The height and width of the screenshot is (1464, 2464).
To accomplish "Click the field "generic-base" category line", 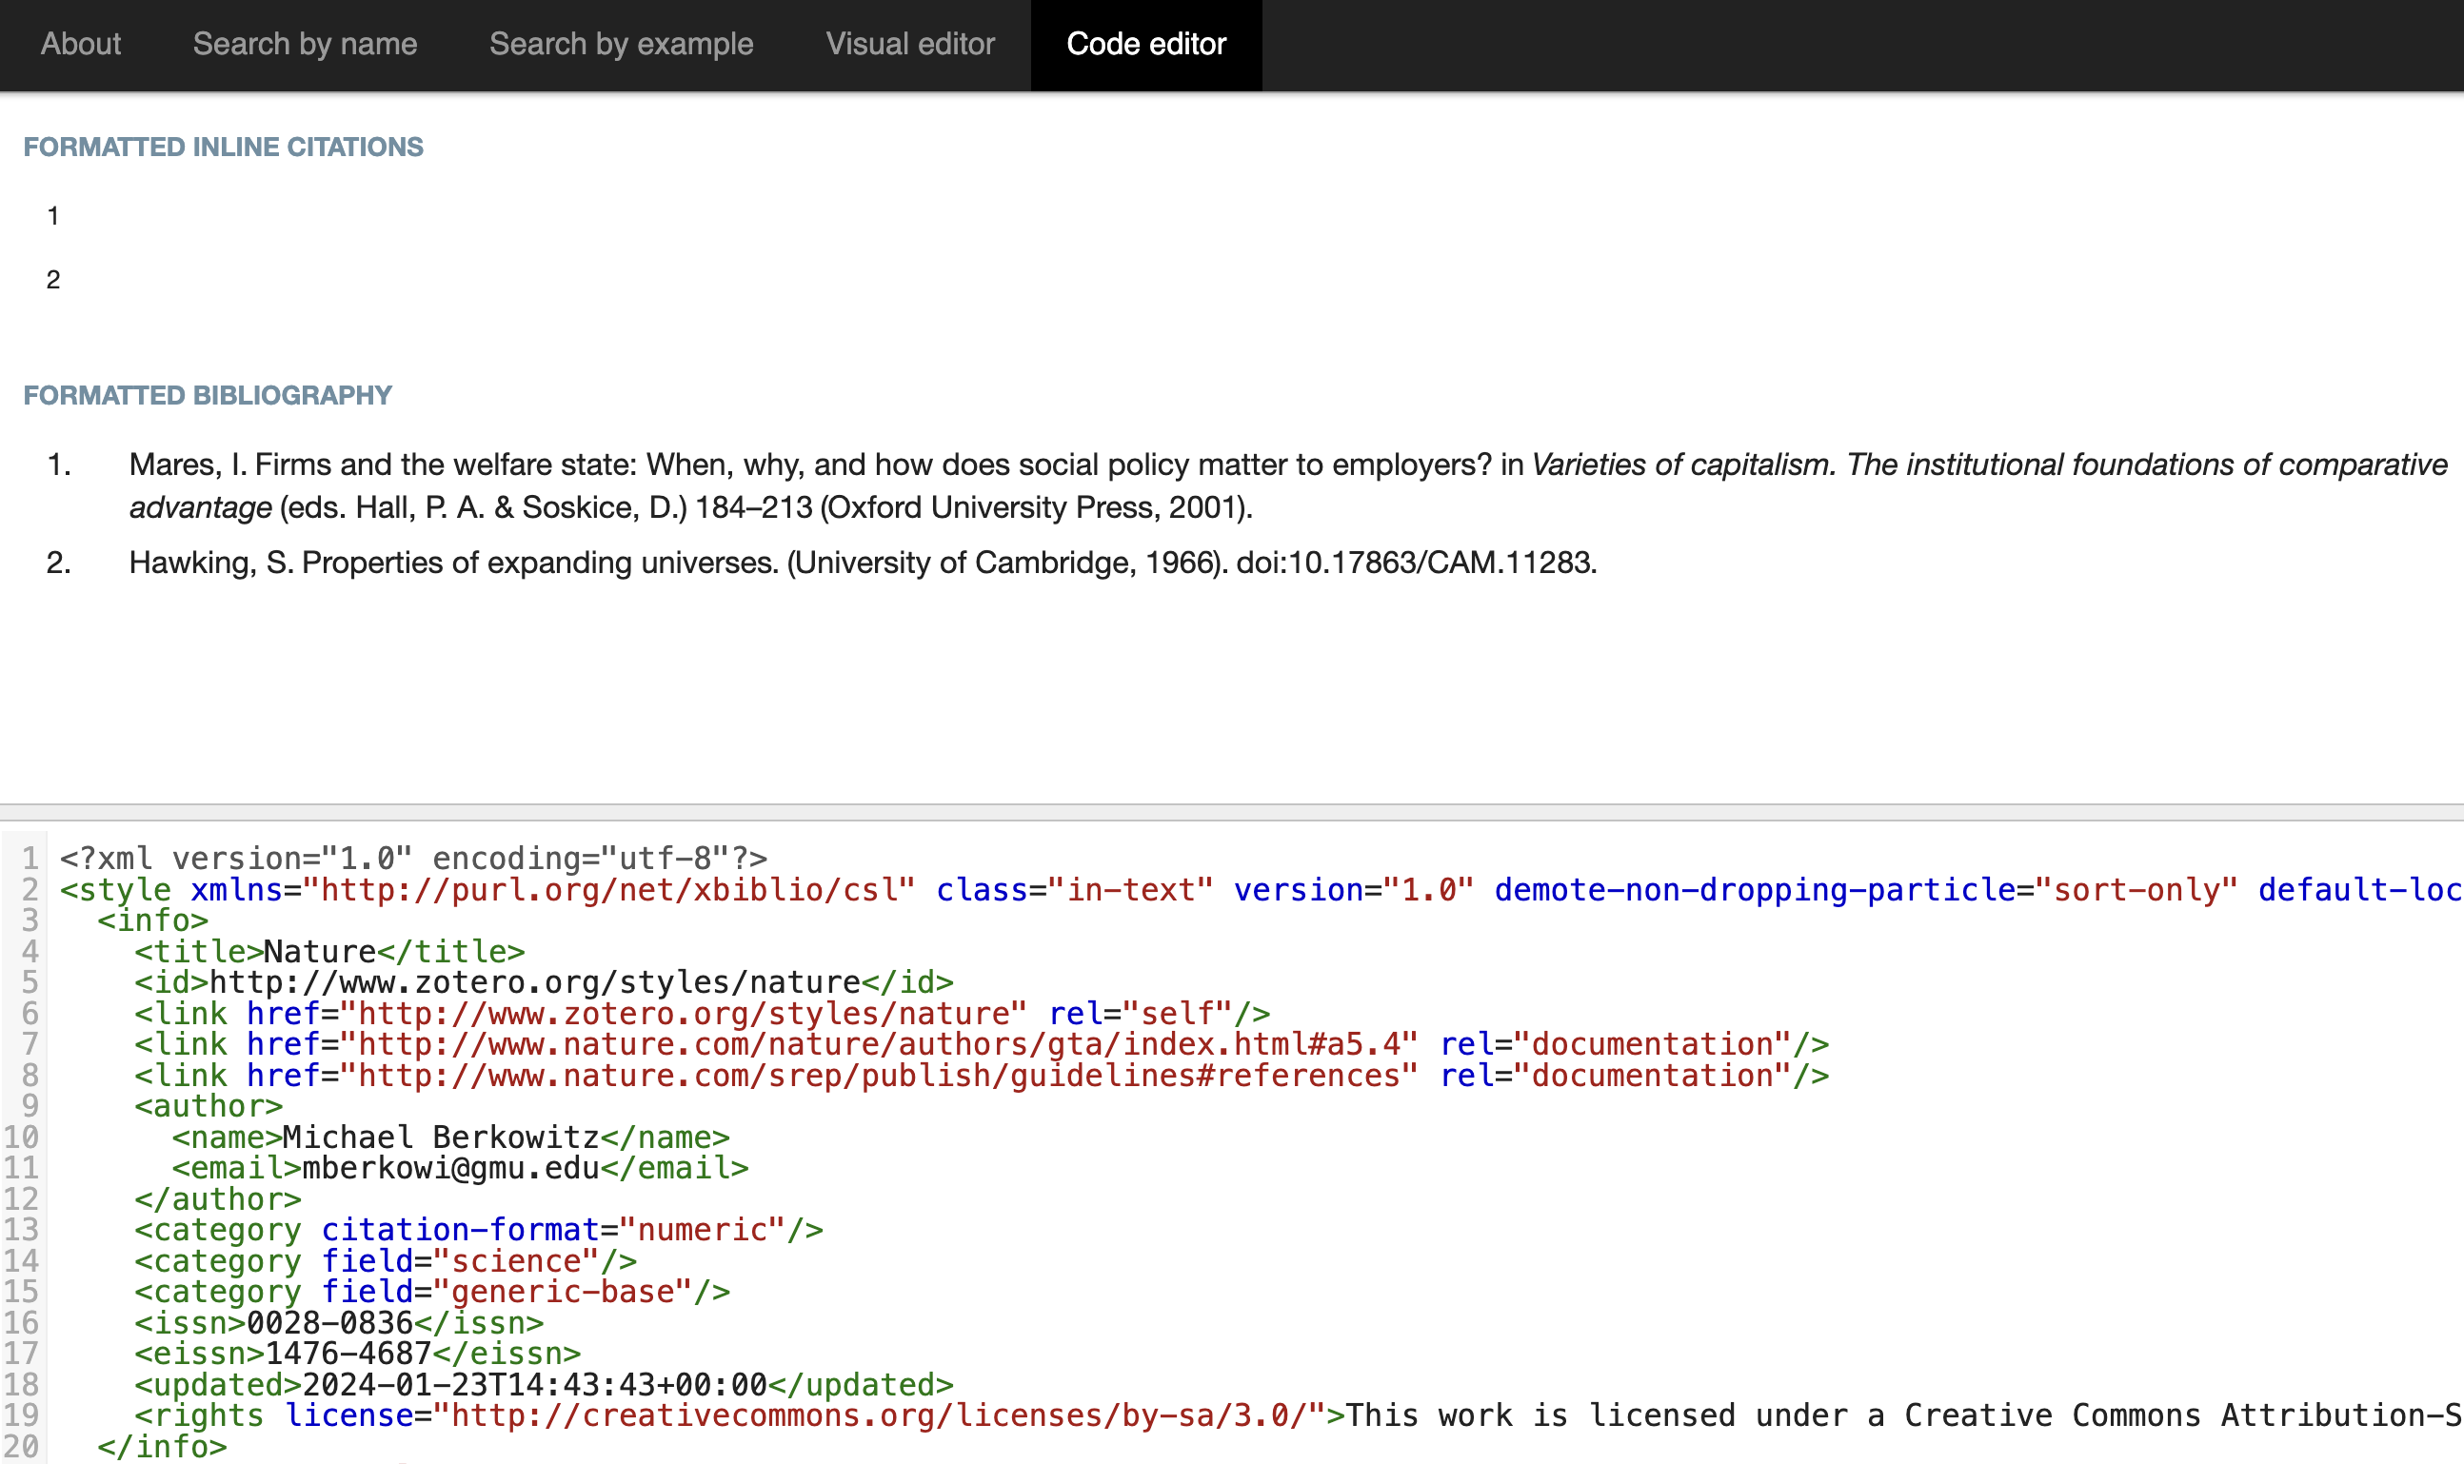I will point(432,1293).
